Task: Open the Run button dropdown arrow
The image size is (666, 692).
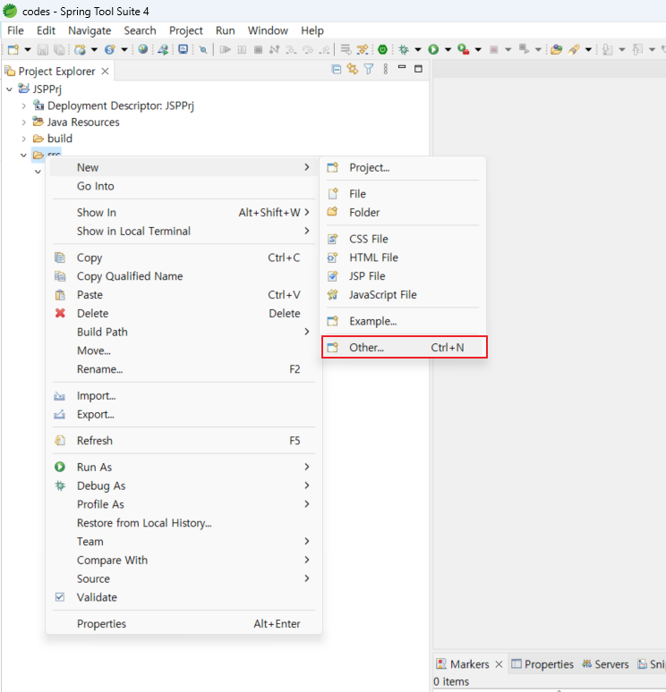Action: [448, 49]
